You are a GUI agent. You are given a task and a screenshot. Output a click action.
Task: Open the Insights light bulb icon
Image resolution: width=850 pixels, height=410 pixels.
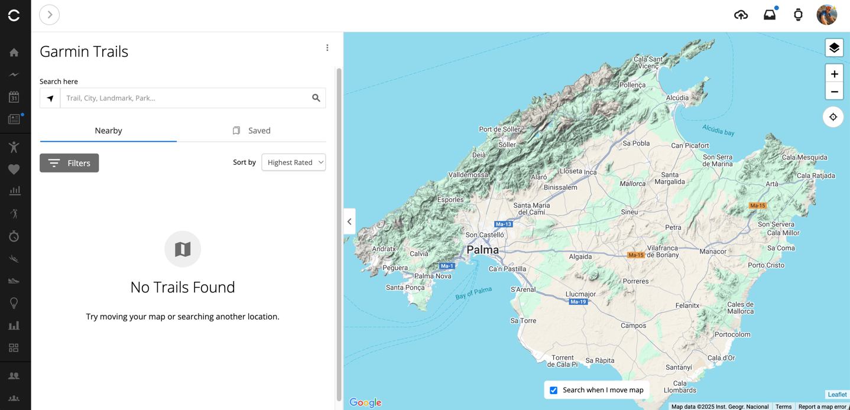14,303
